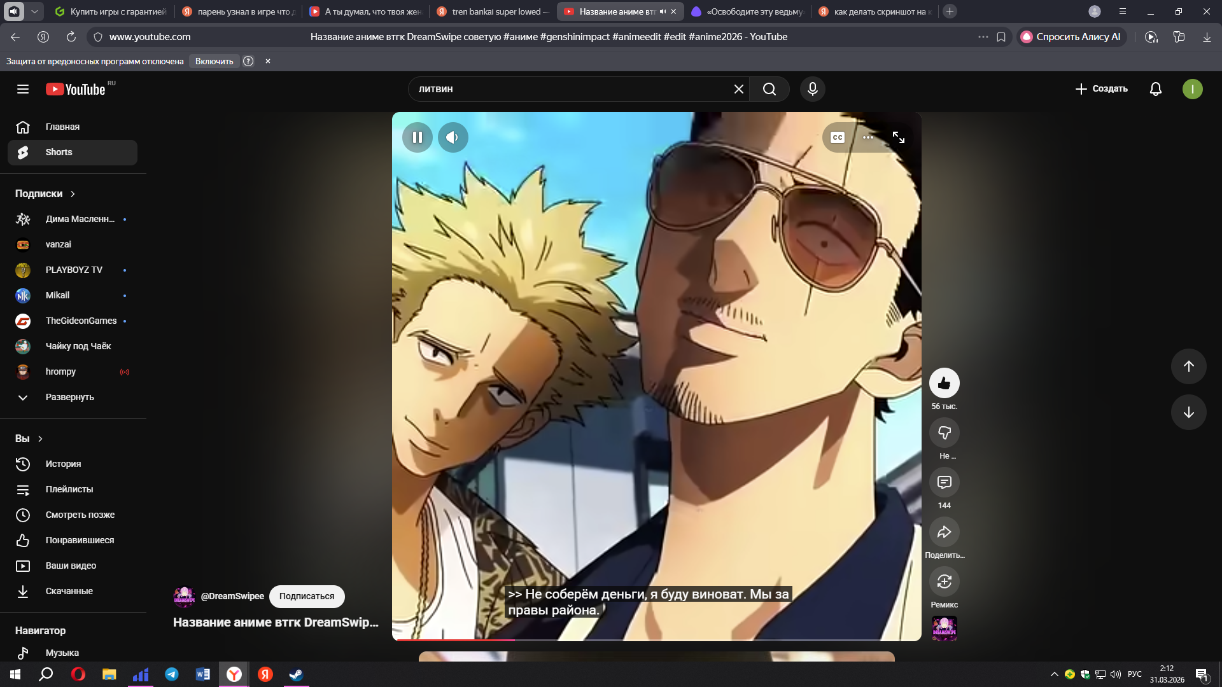This screenshot has height=687, width=1222.
Task: Click the red video progress bar
Action: 455,639
